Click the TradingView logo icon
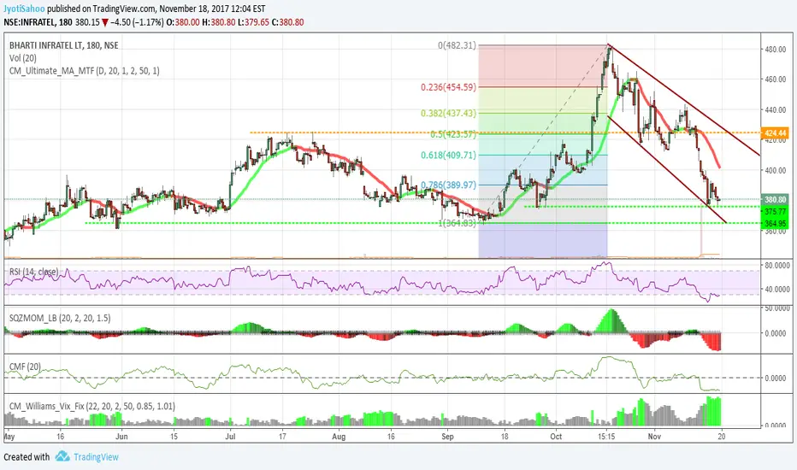 point(62,455)
